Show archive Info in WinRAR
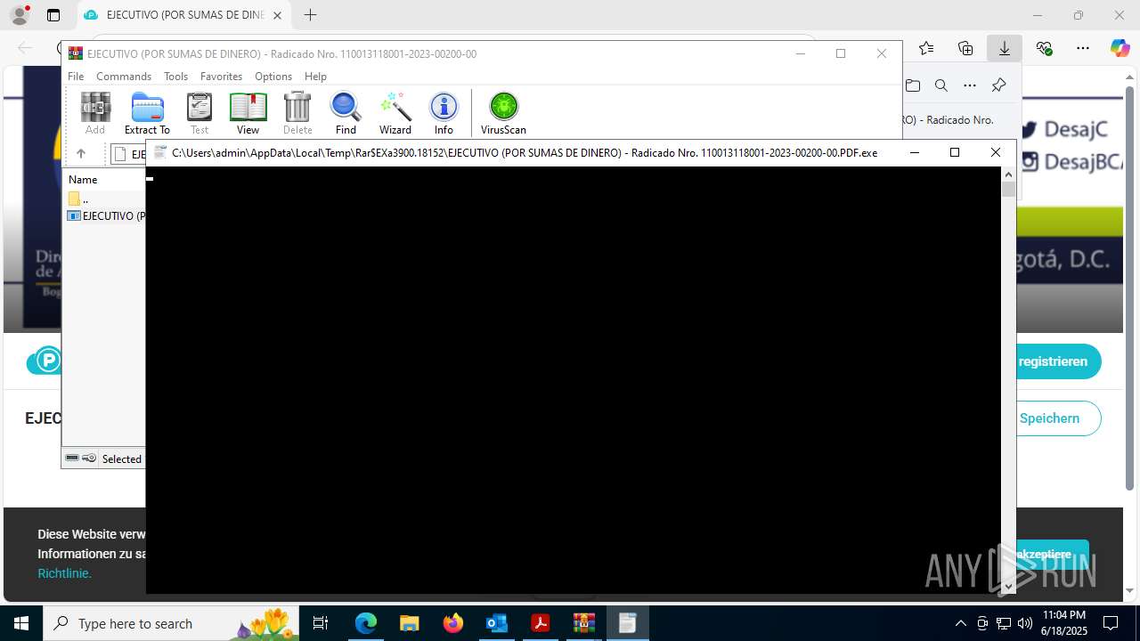This screenshot has height=641, width=1140. 444,113
